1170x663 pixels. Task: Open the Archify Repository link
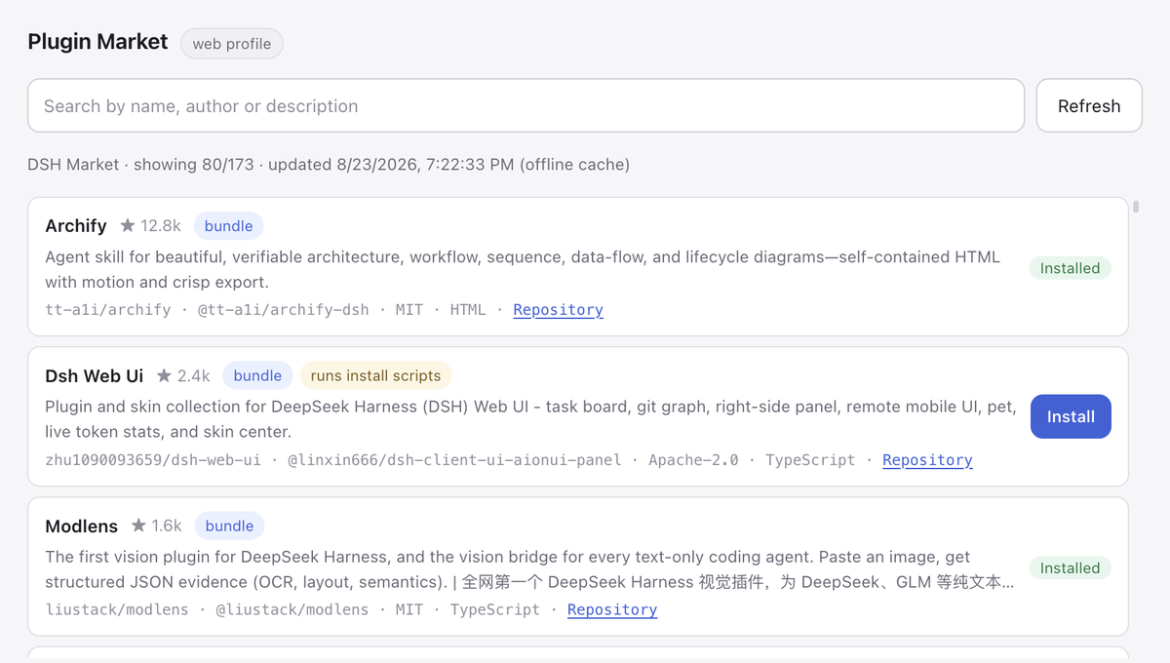[x=558, y=310]
